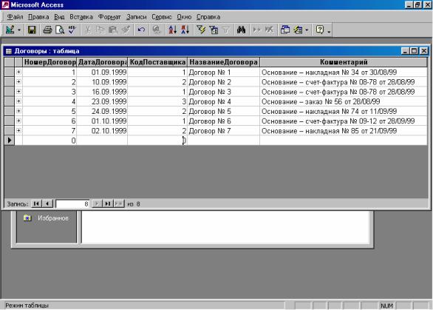Expand subdatasheet for Договор № 3 row

point(18,91)
